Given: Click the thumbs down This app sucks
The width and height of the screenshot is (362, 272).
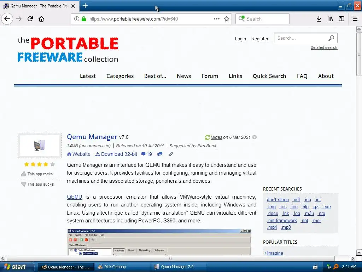Looking at the screenshot, I should point(37,184).
